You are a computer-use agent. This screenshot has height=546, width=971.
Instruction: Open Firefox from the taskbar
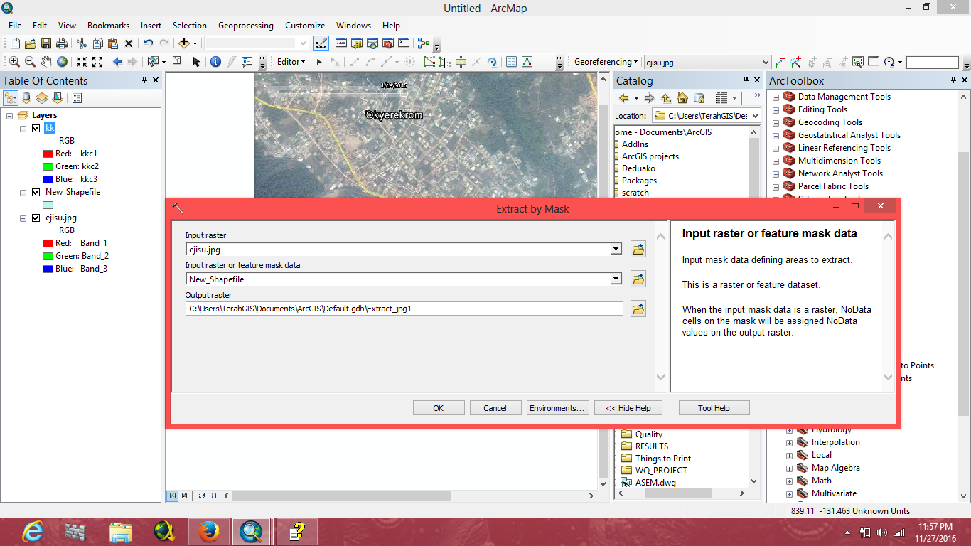pyautogui.click(x=208, y=532)
